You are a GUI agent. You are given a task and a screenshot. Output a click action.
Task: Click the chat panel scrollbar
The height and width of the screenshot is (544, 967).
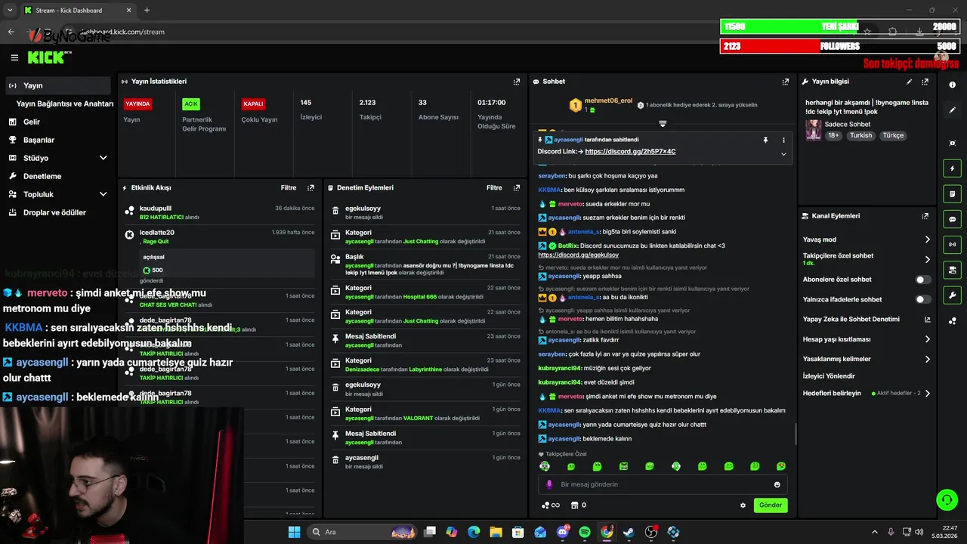[x=795, y=434]
